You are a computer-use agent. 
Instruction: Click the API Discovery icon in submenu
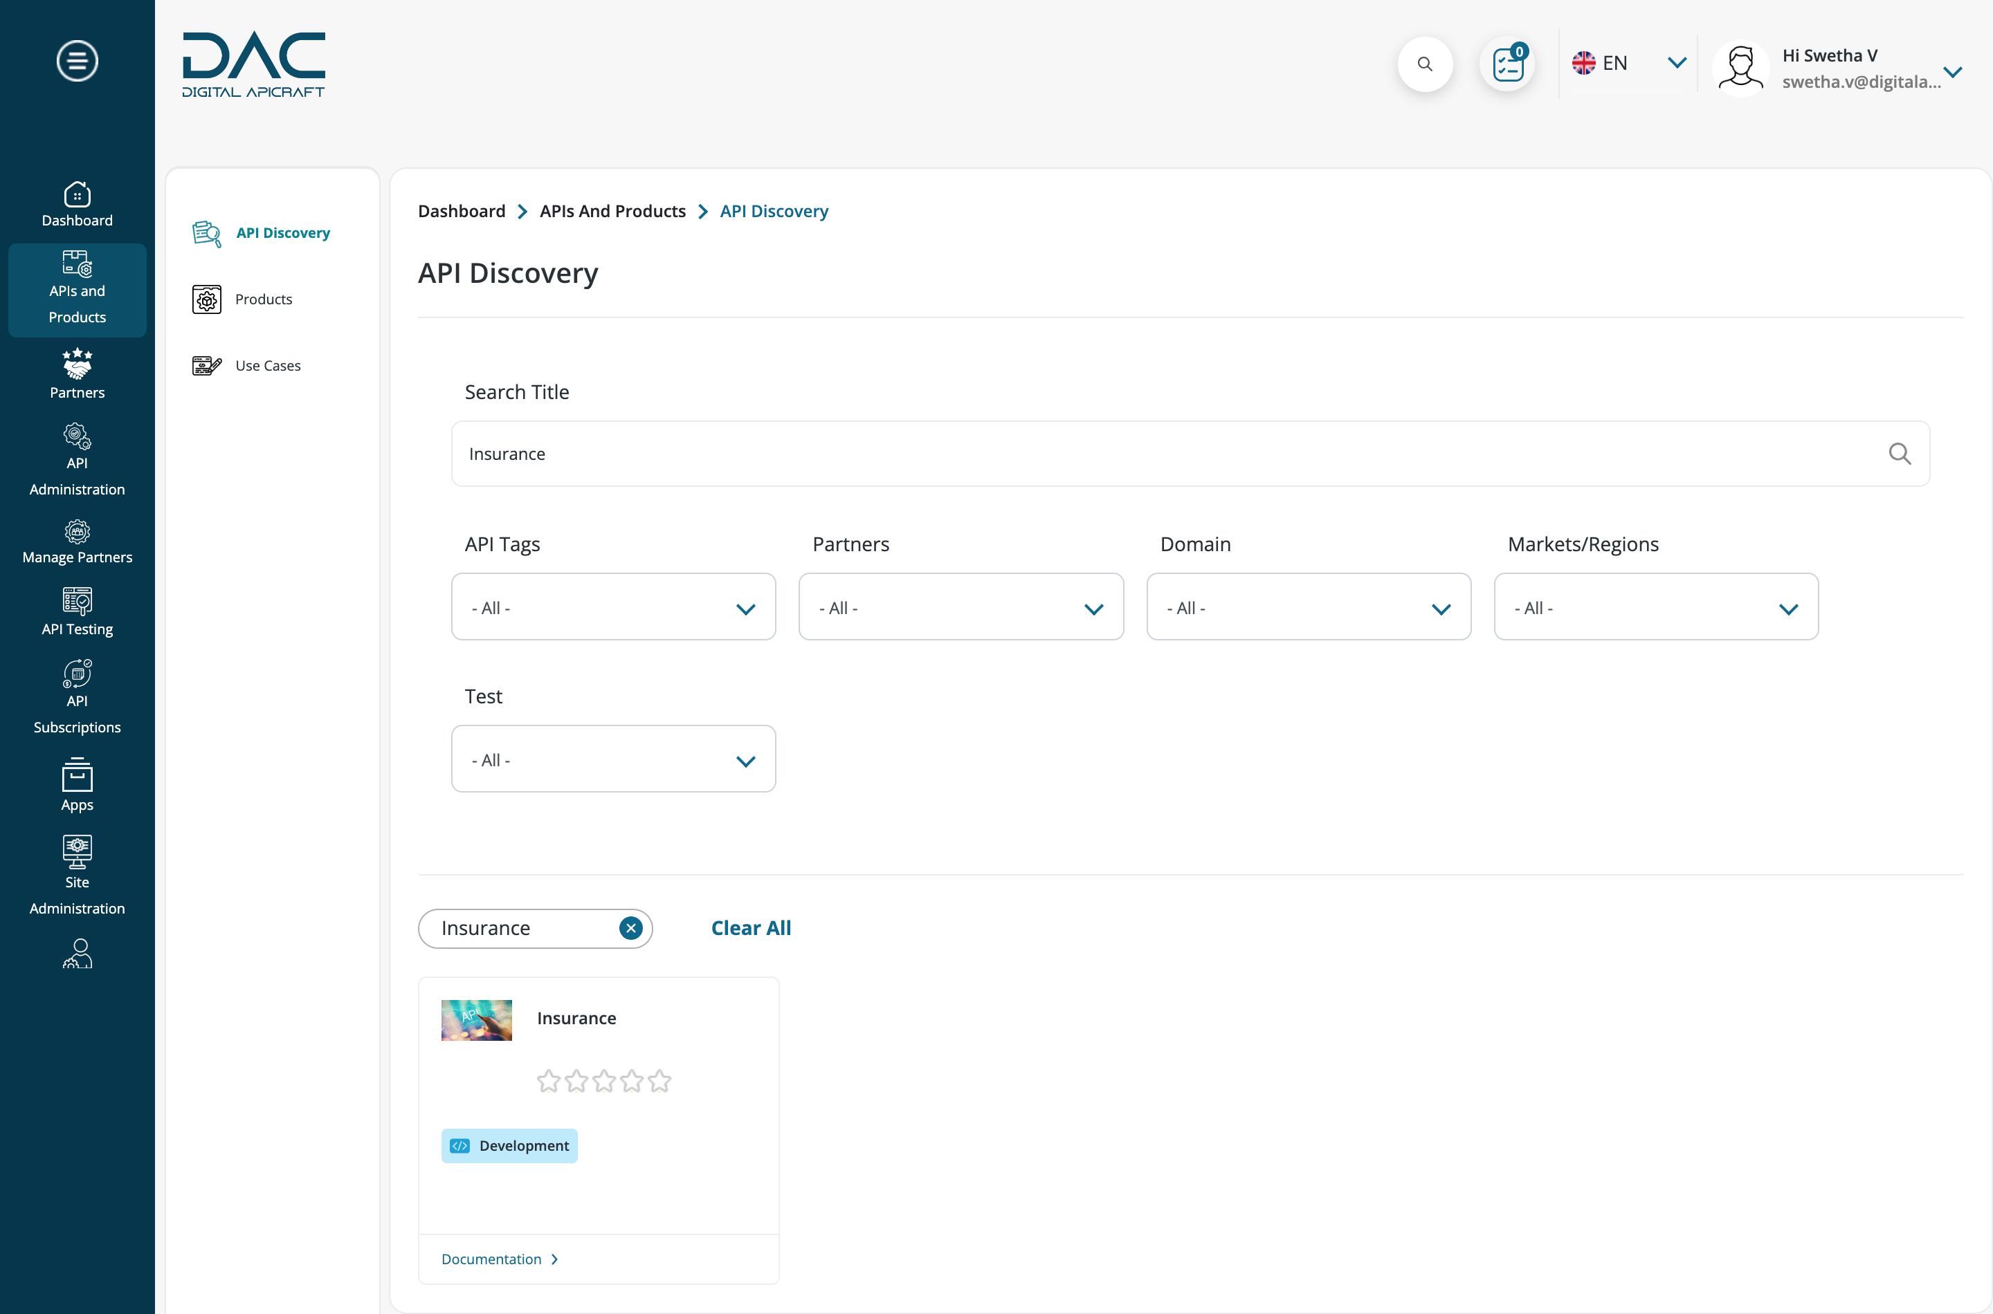pyautogui.click(x=206, y=233)
